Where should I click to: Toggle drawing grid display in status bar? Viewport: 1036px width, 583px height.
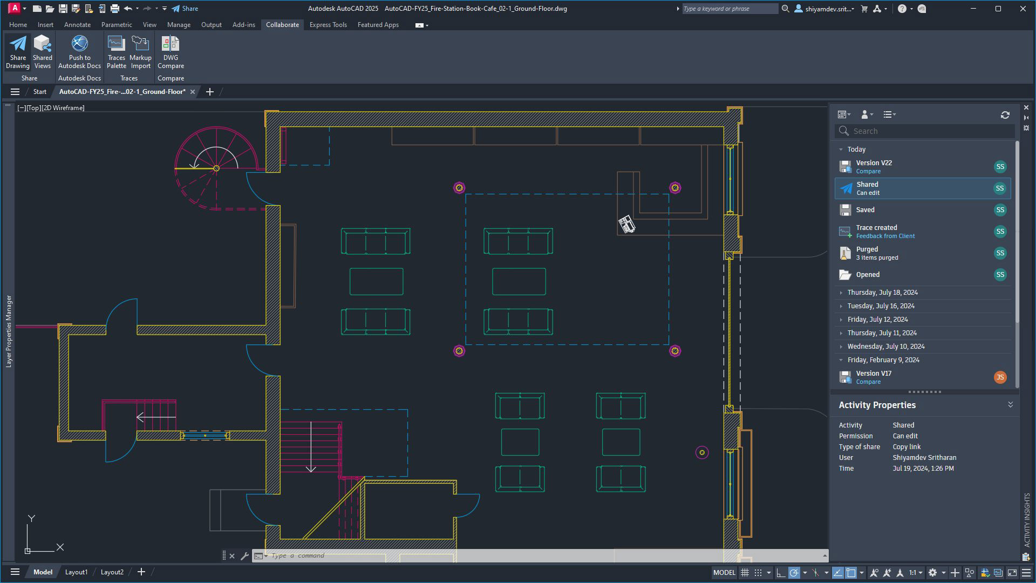click(x=745, y=573)
